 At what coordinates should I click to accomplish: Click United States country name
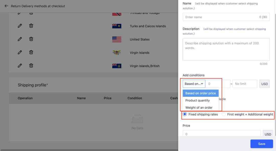pos(140,39)
